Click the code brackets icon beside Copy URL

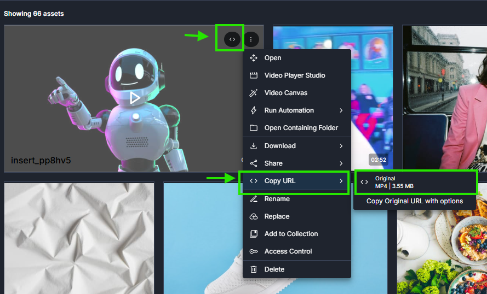click(x=254, y=181)
